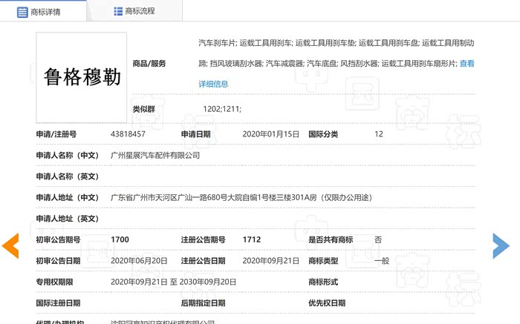
Task: Click applicant name 广州星展汽车配件有限公司
Action: (155, 155)
